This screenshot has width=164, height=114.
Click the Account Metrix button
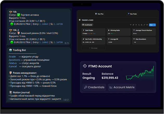click(x=122, y=87)
